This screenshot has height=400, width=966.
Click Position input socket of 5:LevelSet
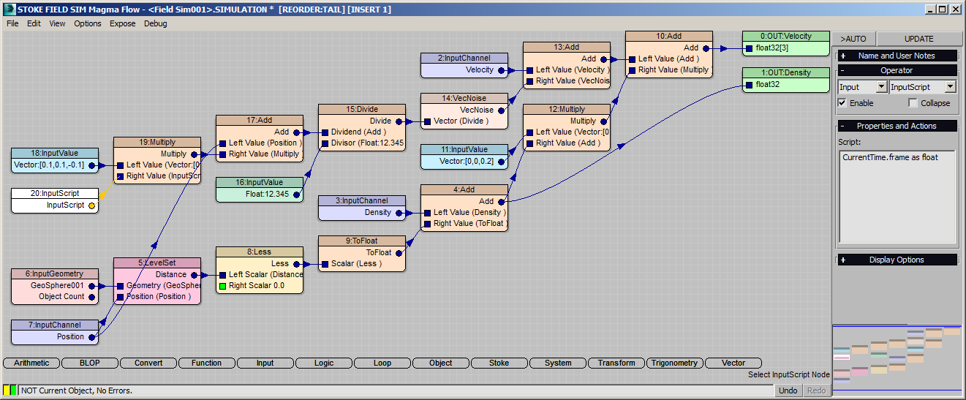[x=120, y=297]
